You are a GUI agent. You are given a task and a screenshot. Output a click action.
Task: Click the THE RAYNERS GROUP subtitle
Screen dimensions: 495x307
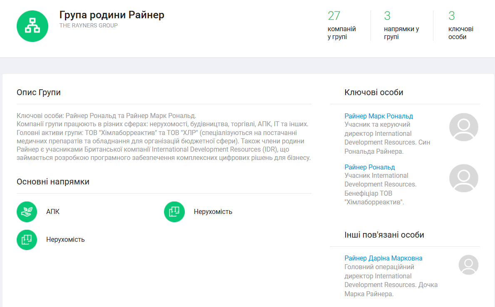coord(88,26)
